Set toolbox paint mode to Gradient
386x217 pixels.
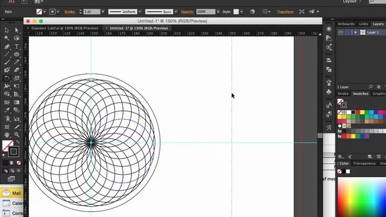12,163
